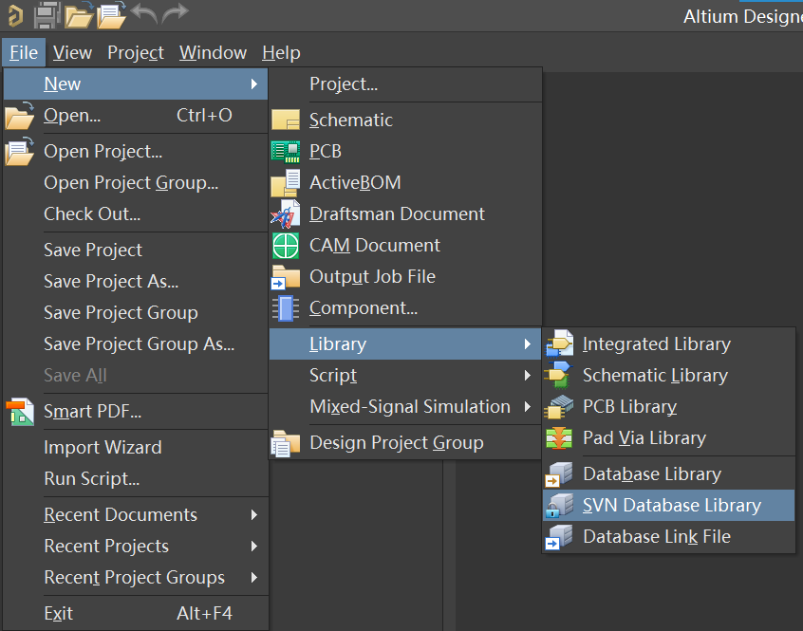Click the Save All disks toolbar icon
803x631 pixels.
click(47, 15)
